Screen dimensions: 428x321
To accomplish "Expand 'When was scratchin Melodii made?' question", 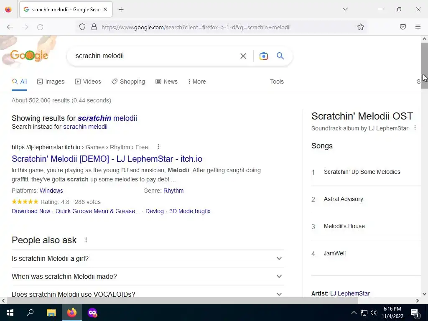I will (148, 276).
